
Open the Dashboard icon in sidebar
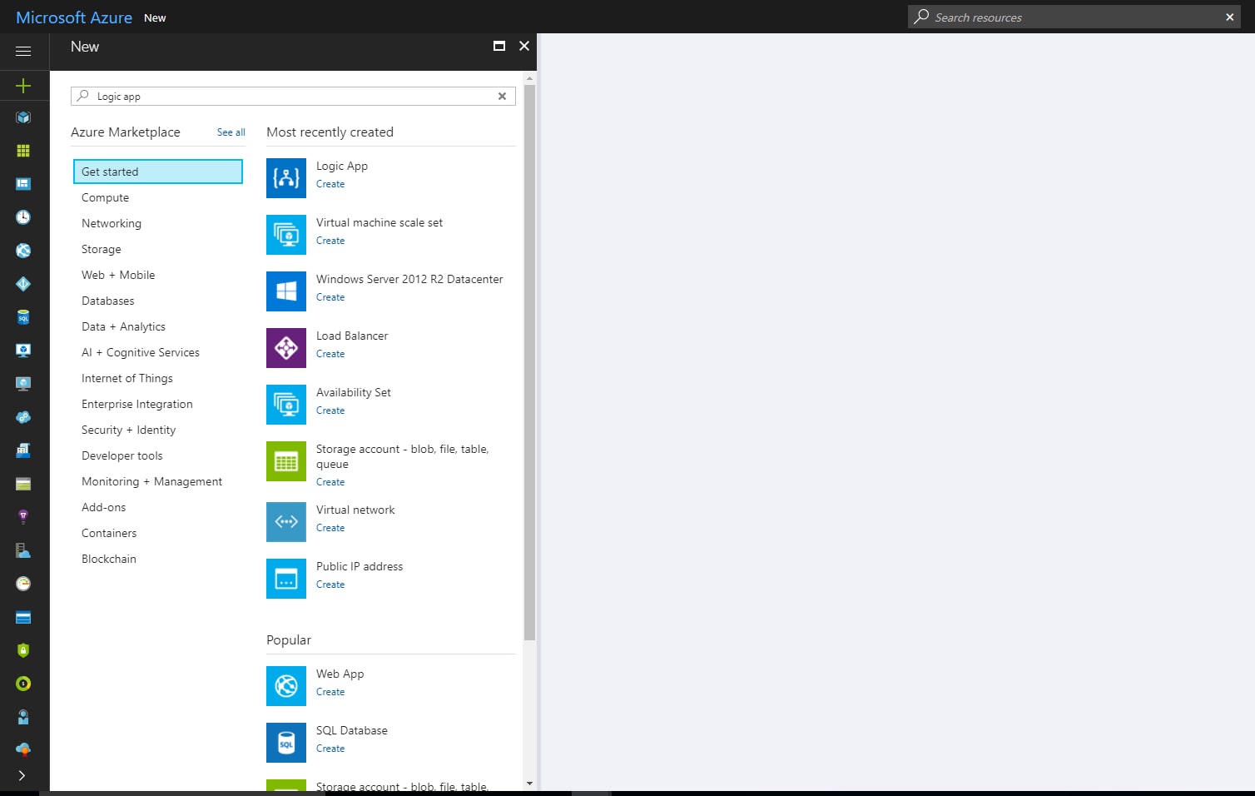pyautogui.click(x=23, y=184)
